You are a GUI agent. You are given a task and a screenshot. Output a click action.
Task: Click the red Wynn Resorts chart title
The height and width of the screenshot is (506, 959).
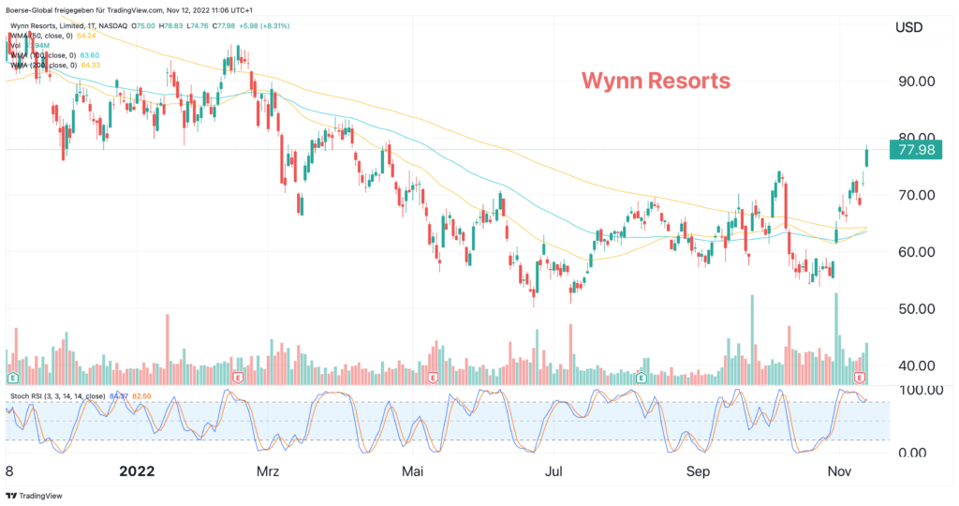(x=656, y=81)
